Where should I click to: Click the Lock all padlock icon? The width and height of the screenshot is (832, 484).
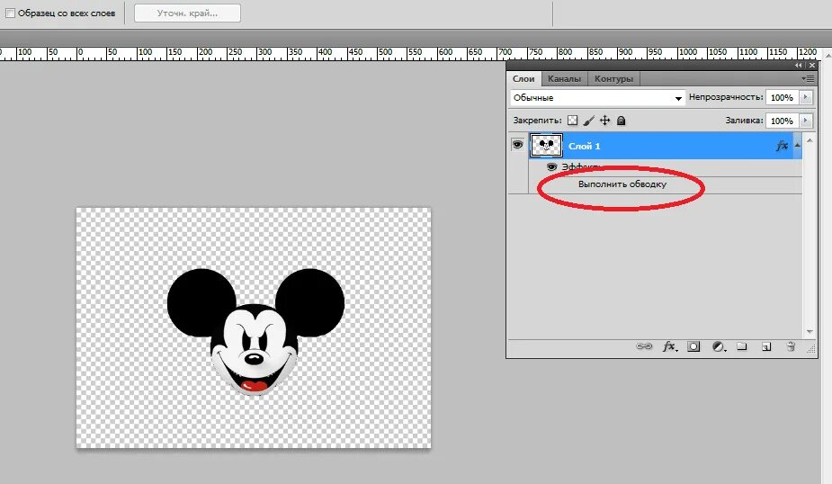click(x=621, y=121)
